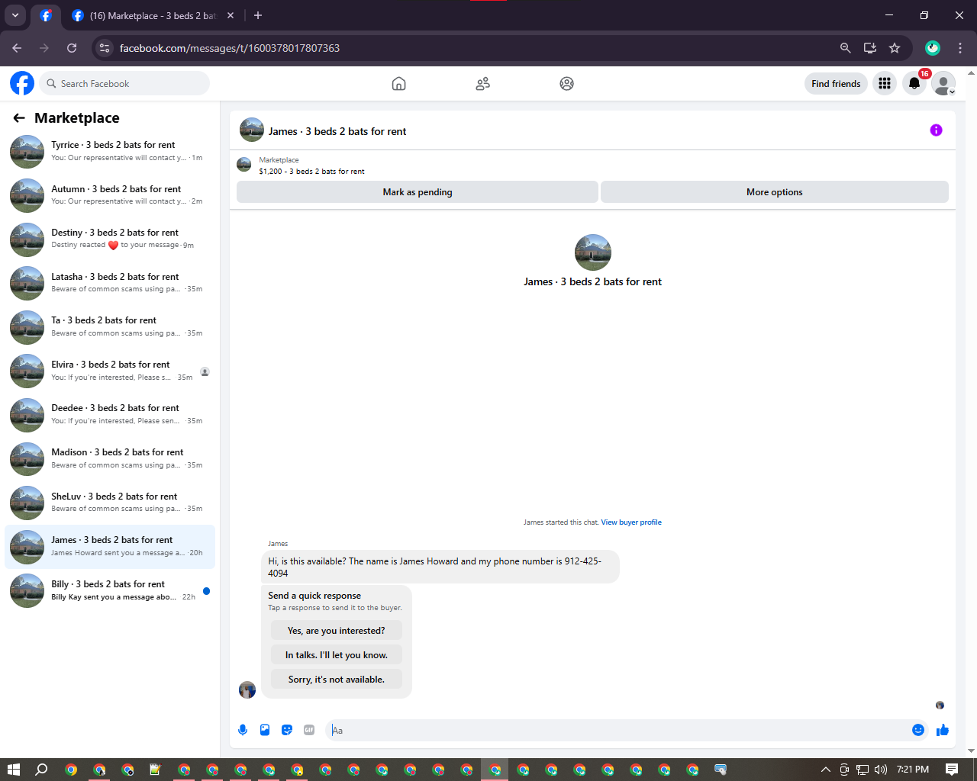Click the Search Facebook field
Screen dimensions: 977x781
pyautogui.click(x=124, y=84)
